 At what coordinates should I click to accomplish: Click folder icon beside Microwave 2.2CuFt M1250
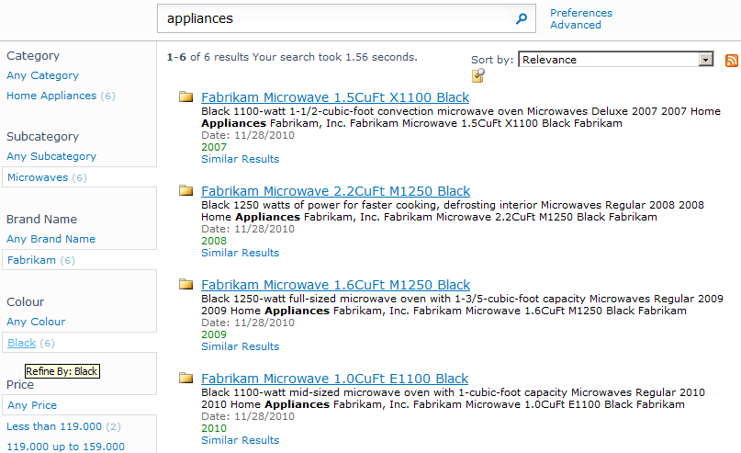point(186,190)
